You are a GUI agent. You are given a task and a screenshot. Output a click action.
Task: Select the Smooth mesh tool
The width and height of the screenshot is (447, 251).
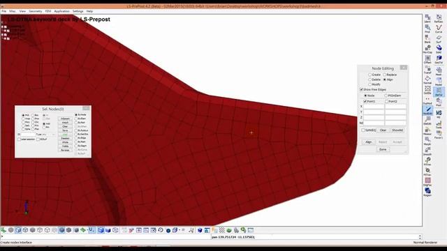(427, 151)
